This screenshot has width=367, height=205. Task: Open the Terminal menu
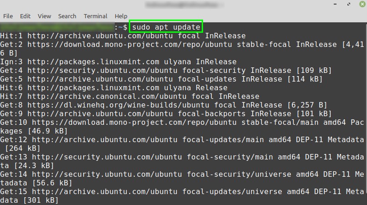96,16
